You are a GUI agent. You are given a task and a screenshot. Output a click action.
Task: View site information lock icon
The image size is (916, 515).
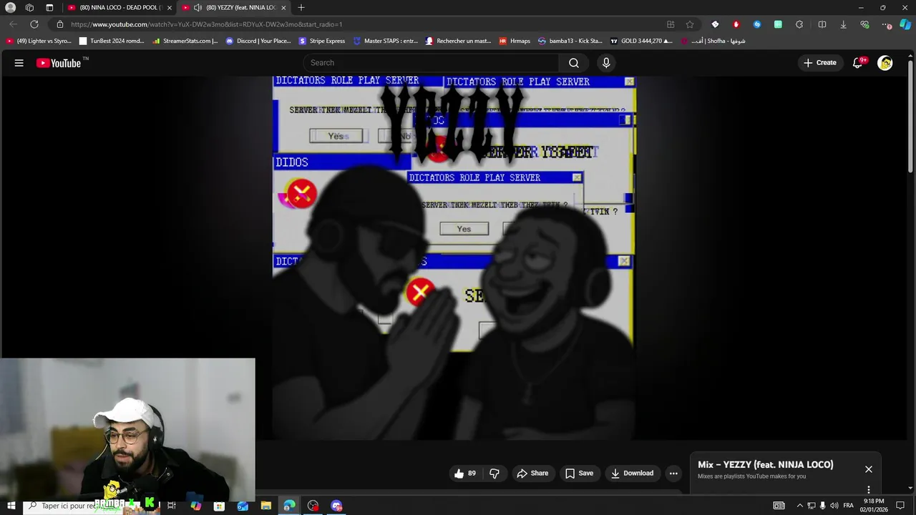(60, 24)
